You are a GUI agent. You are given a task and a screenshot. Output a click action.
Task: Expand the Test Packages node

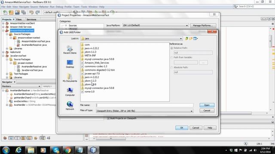pyautogui.click(x=7, y=74)
